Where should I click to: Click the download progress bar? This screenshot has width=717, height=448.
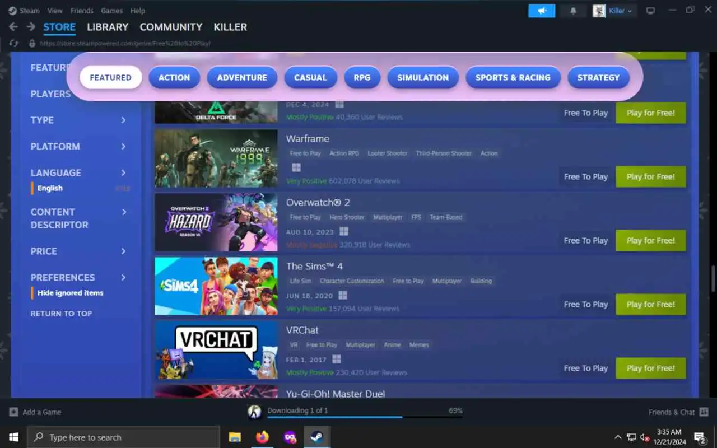point(365,417)
